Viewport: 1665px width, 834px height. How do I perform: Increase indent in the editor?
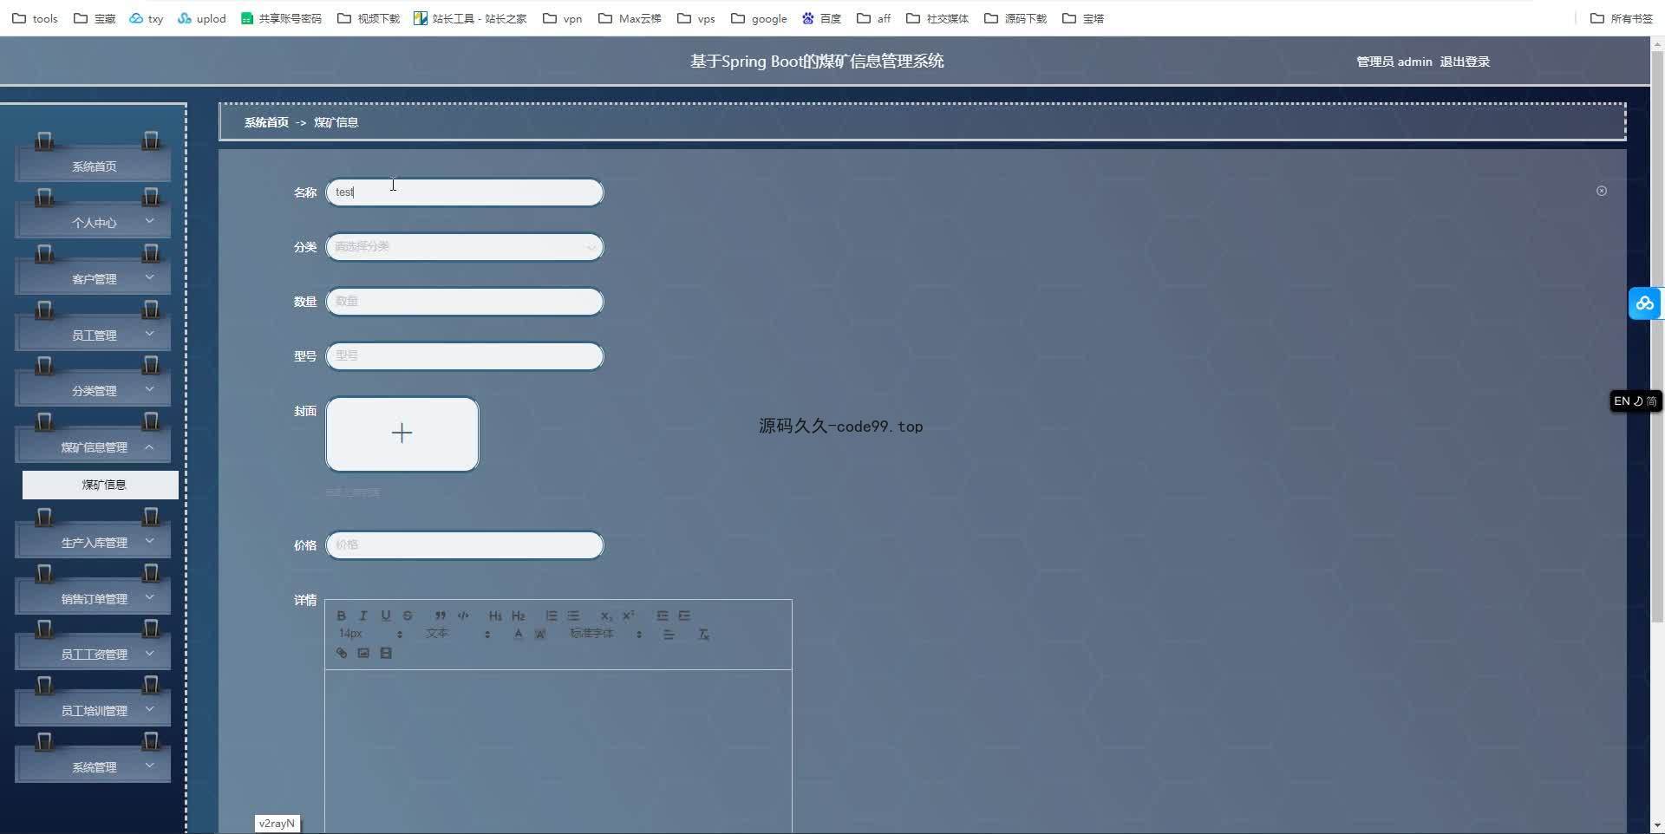pyautogui.click(x=684, y=616)
